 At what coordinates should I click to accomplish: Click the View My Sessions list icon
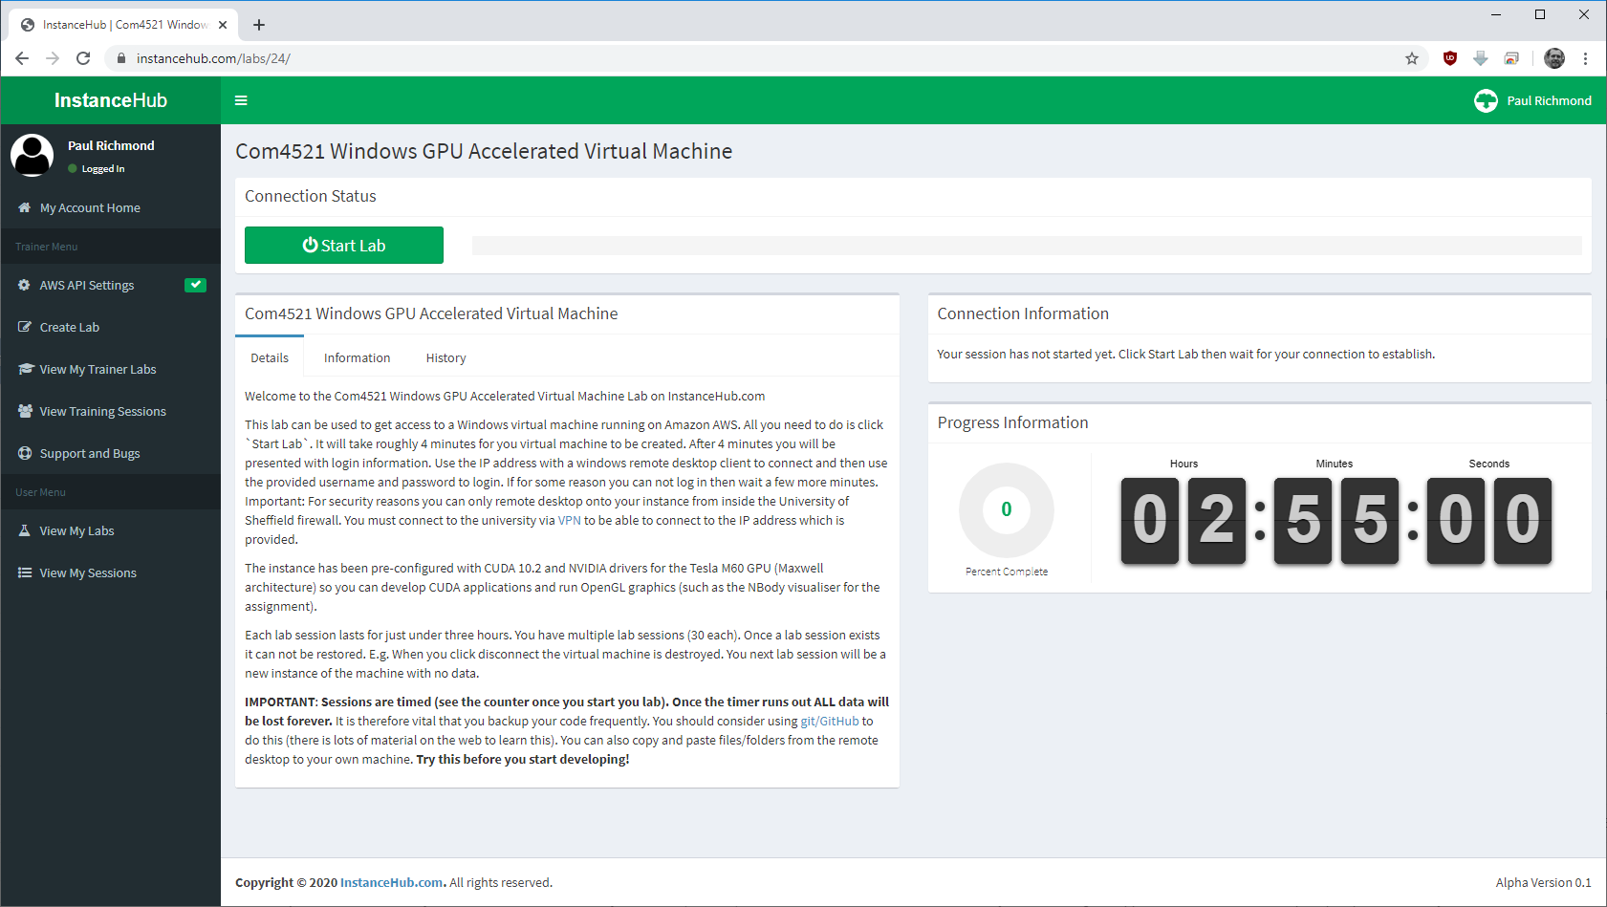click(25, 572)
